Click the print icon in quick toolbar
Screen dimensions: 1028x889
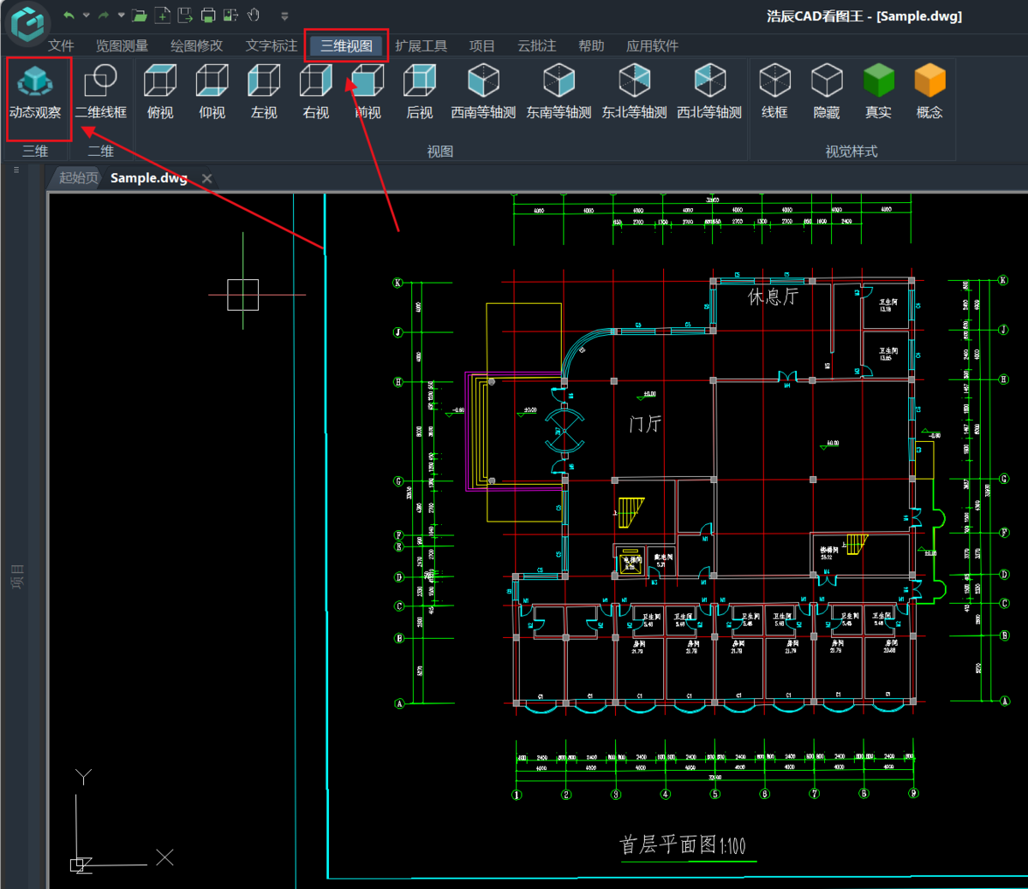tap(207, 15)
